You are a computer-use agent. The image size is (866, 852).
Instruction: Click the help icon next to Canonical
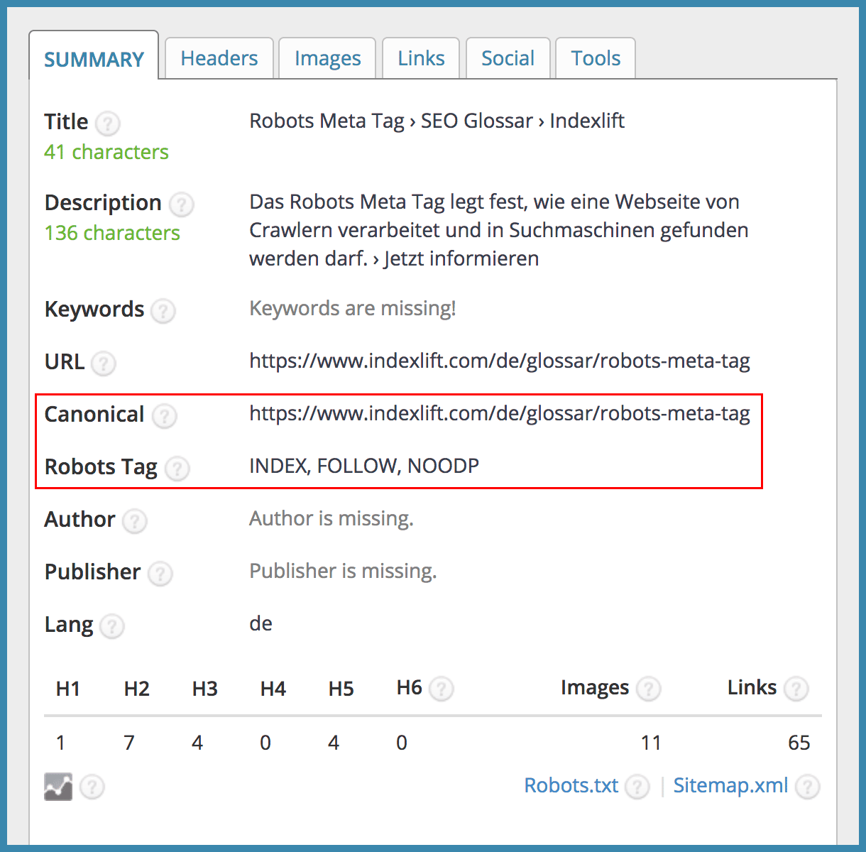[165, 416]
